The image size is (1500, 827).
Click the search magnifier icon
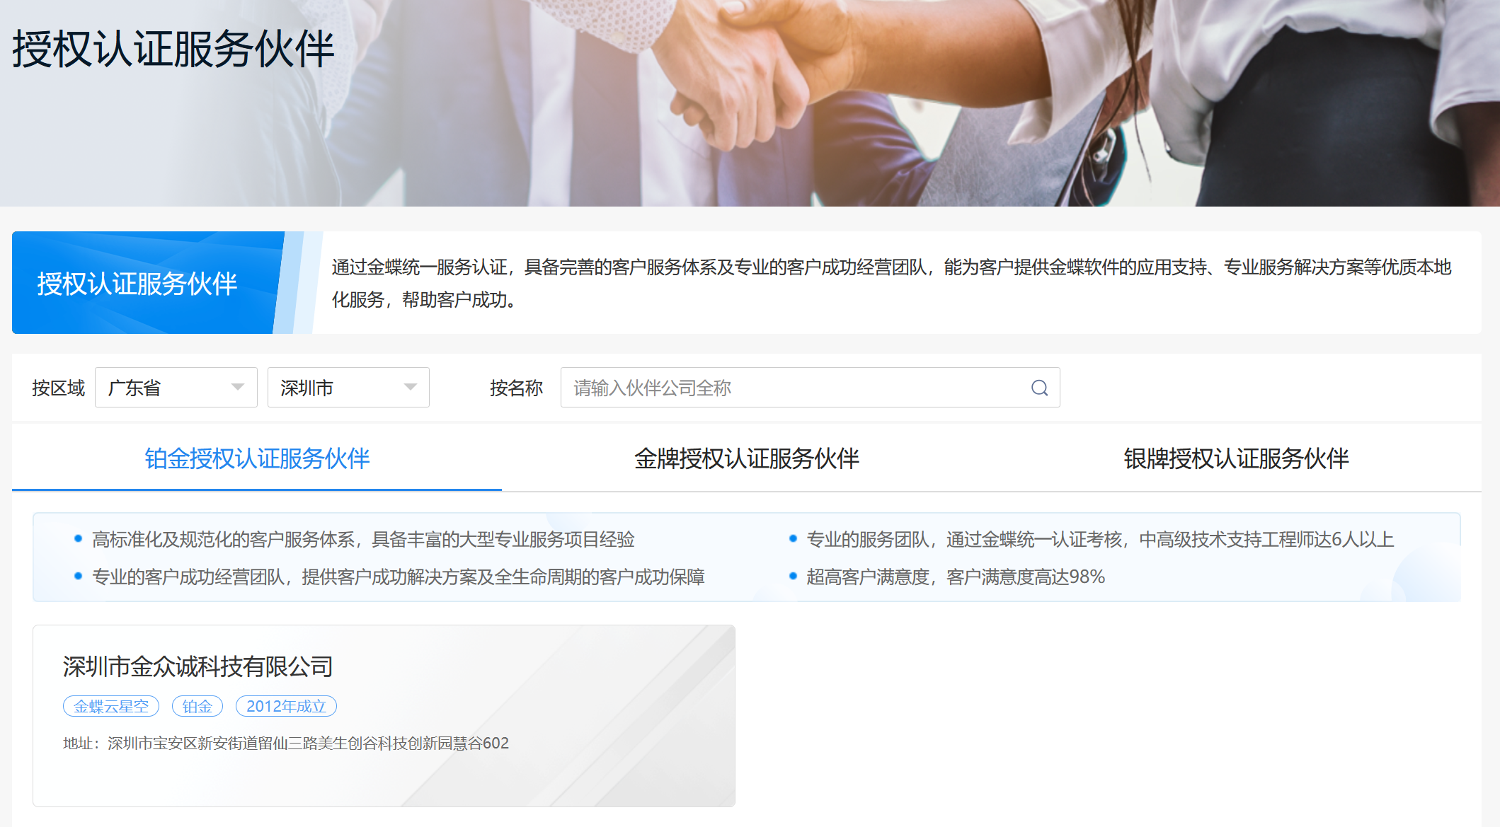tap(1039, 388)
